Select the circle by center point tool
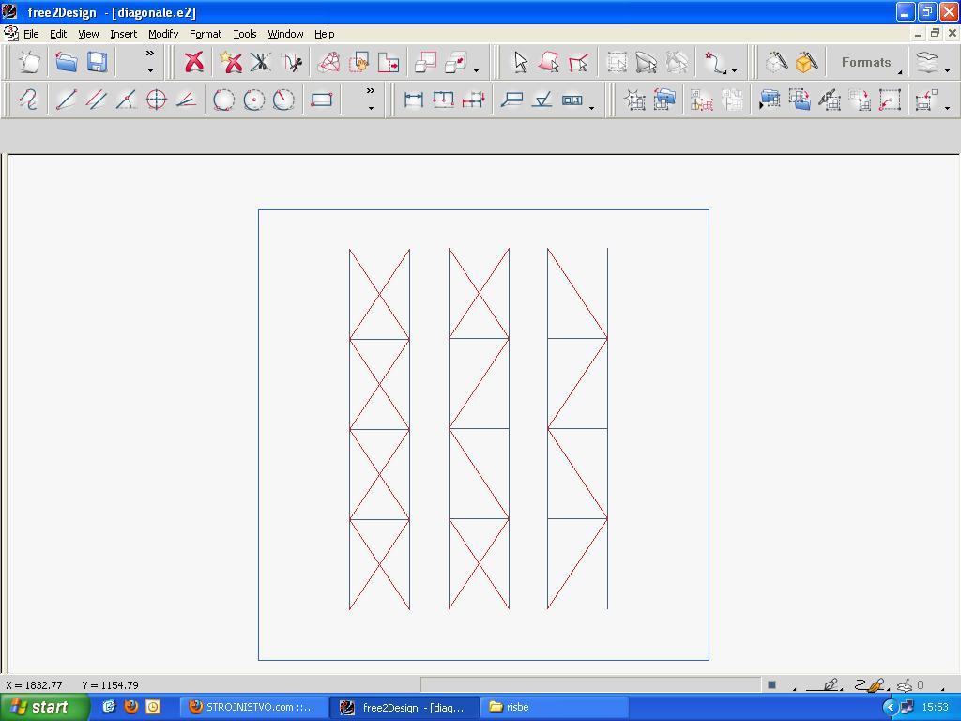The image size is (961, 721). (253, 100)
